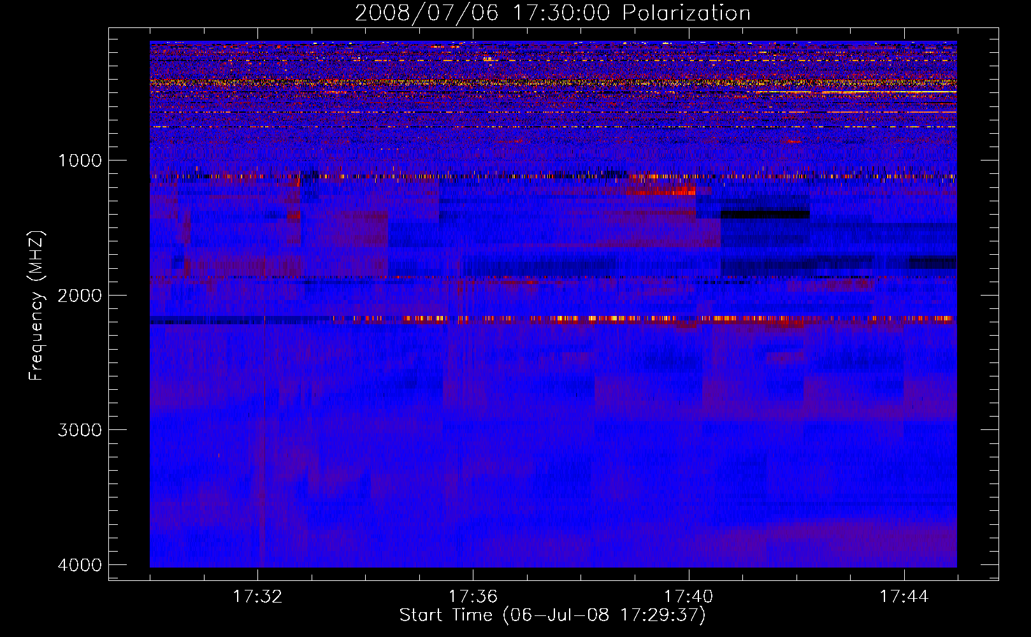This screenshot has width=1031, height=637.
Task: Click the 17:44 time tick label
Action: pyautogui.click(x=904, y=597)
